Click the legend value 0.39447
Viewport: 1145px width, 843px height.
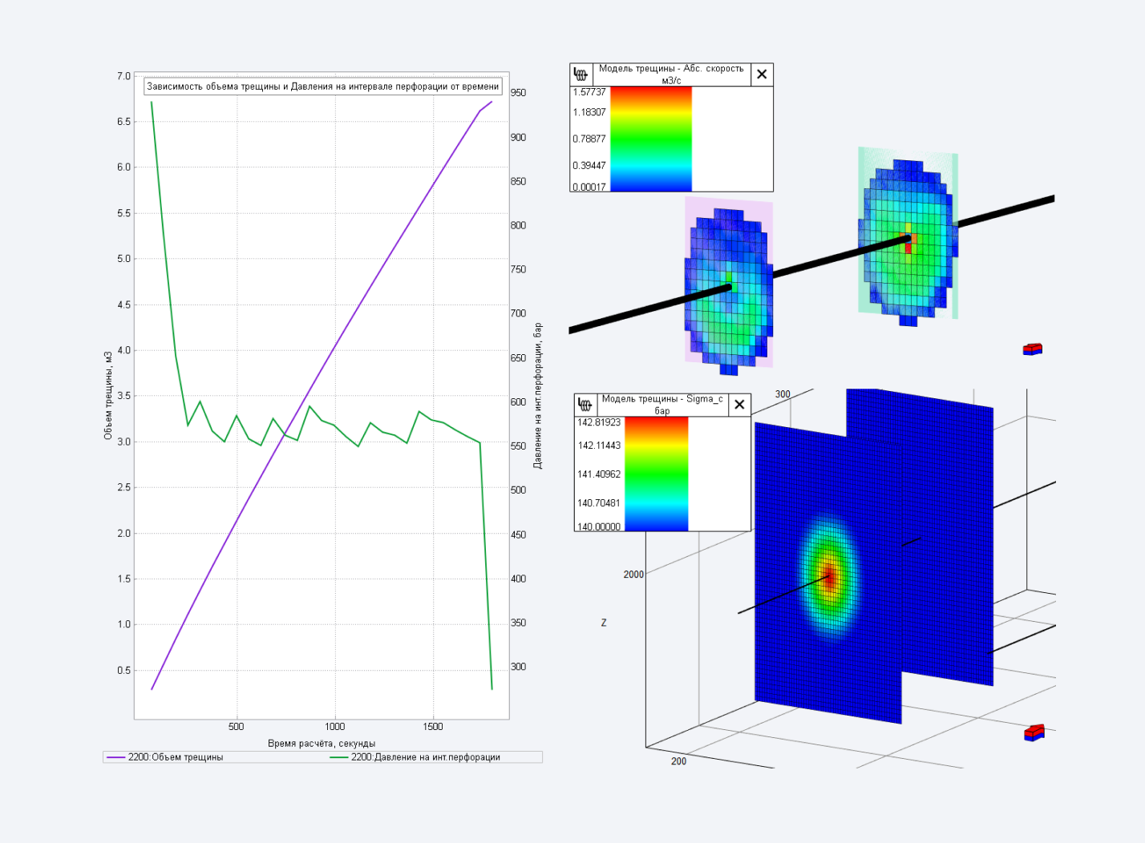coord(589,165)
